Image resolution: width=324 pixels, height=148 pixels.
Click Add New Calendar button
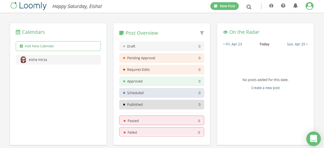coord(58,46)
